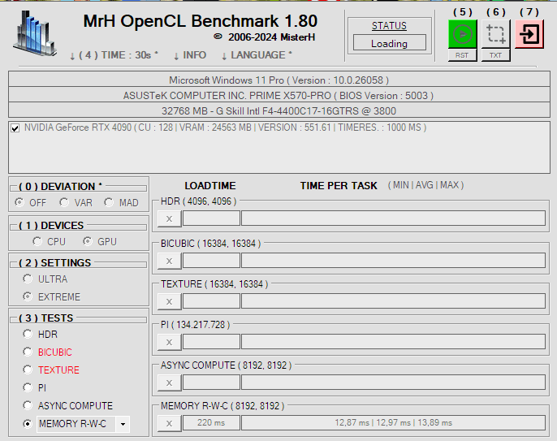
Task: Choose ULTRA settings radio button
Action: pos(28,279)
